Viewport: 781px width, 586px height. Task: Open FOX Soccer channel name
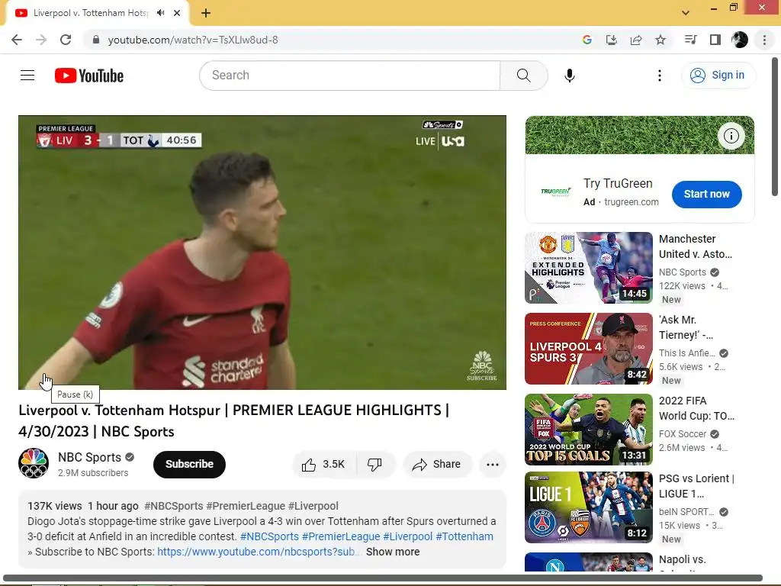[683, 434]
